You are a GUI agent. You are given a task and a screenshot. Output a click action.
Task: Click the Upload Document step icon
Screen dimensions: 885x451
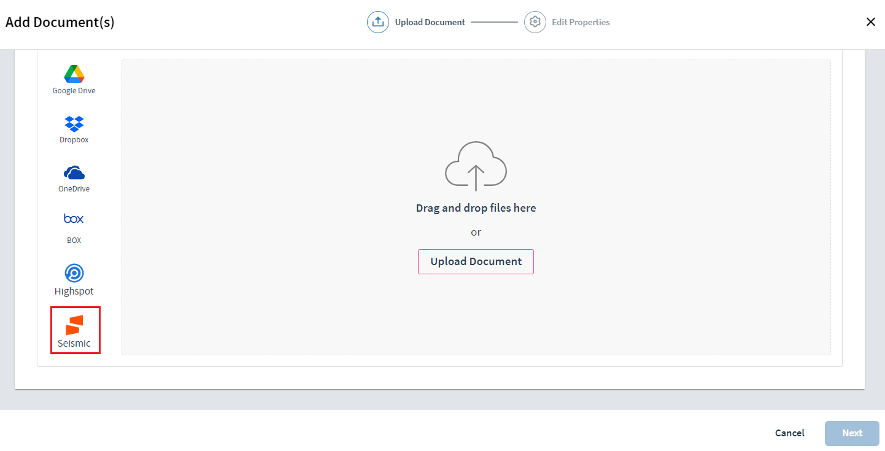378,22
